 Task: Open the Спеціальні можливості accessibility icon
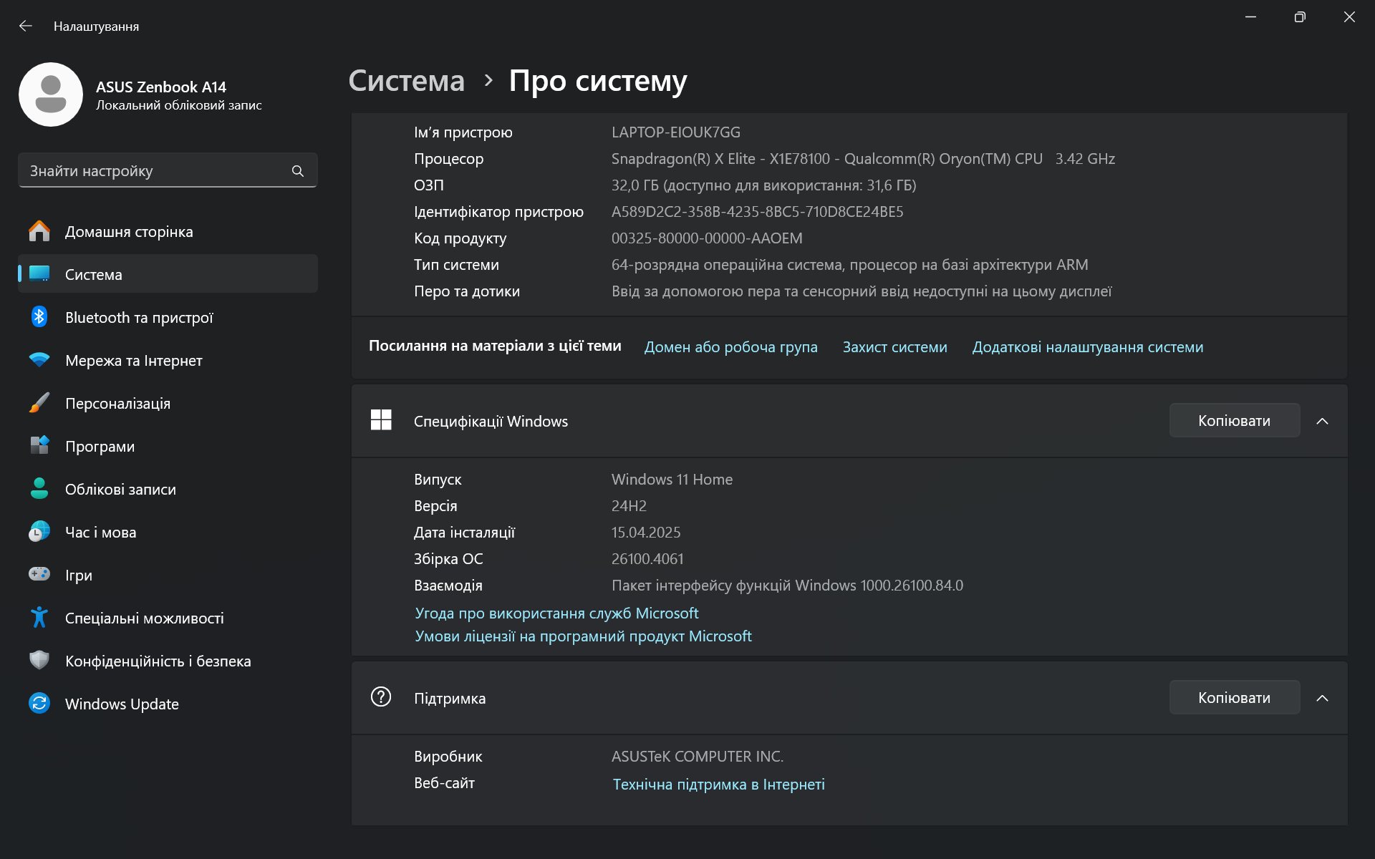point(39,617)
